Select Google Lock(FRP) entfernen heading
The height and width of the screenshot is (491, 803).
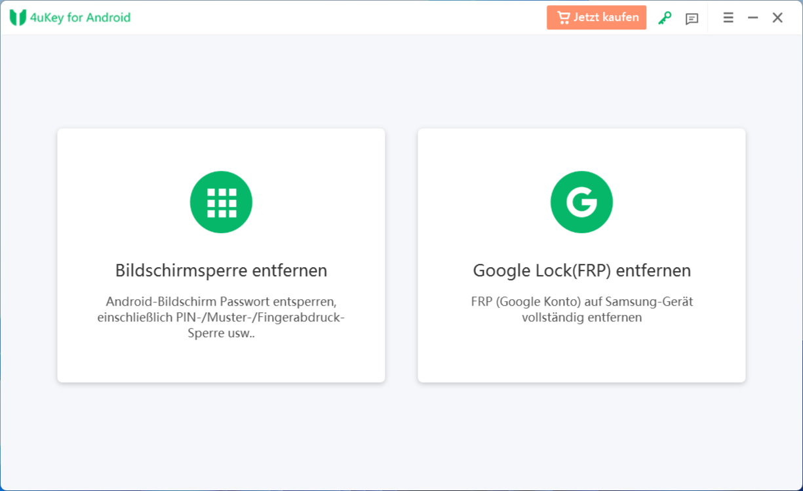point(581,270)
